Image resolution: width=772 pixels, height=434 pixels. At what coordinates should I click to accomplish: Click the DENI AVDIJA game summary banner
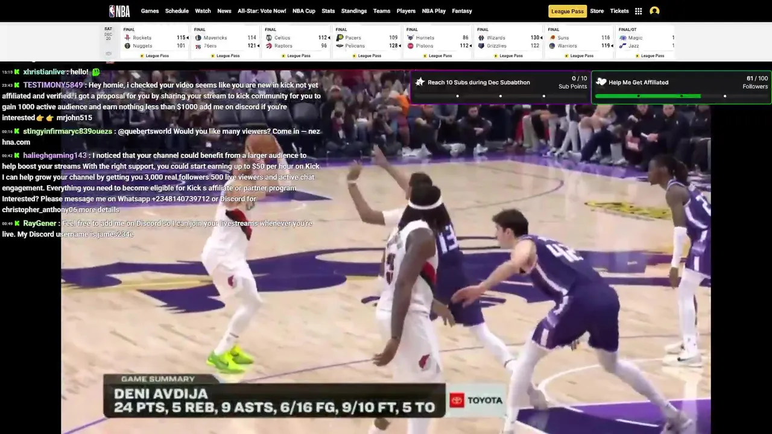click(x=274, y=396)
